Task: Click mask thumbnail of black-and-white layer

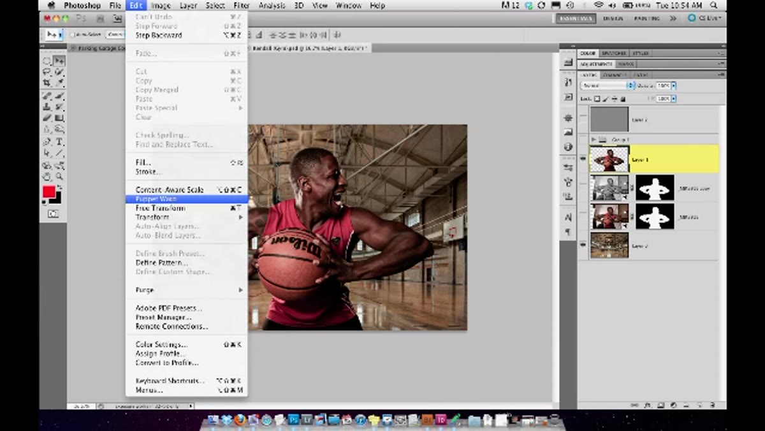Action: [654, 188]
